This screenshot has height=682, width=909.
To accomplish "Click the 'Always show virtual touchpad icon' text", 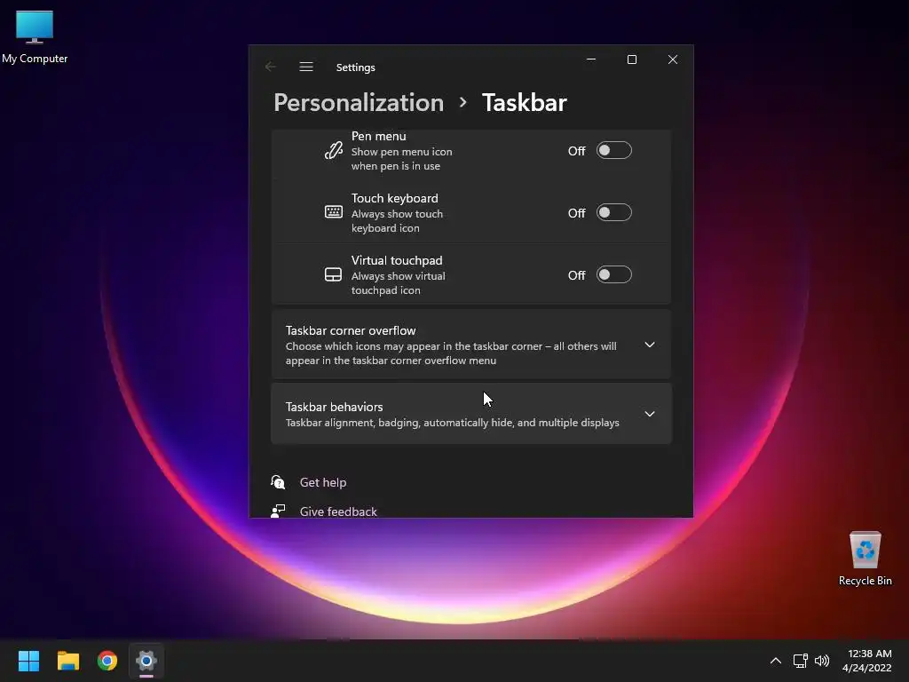I will [399, 283].
